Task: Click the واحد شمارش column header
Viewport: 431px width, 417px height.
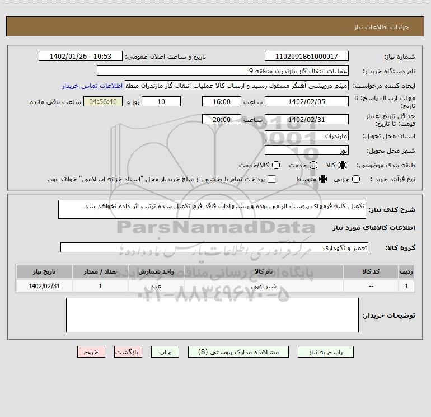Action: pos(156,271)
